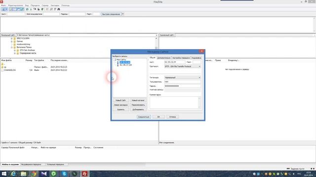The image size is (316, 177).
Task: Toggle the local directory tree icon
Action: tap(14, 9)
